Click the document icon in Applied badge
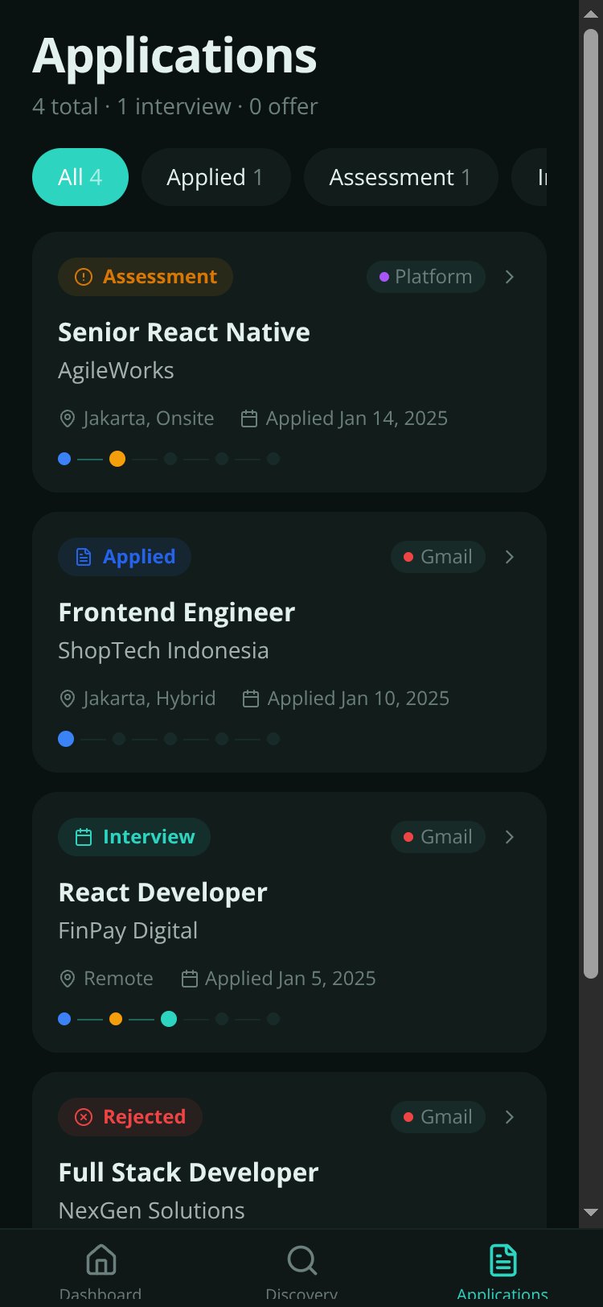 84,557
